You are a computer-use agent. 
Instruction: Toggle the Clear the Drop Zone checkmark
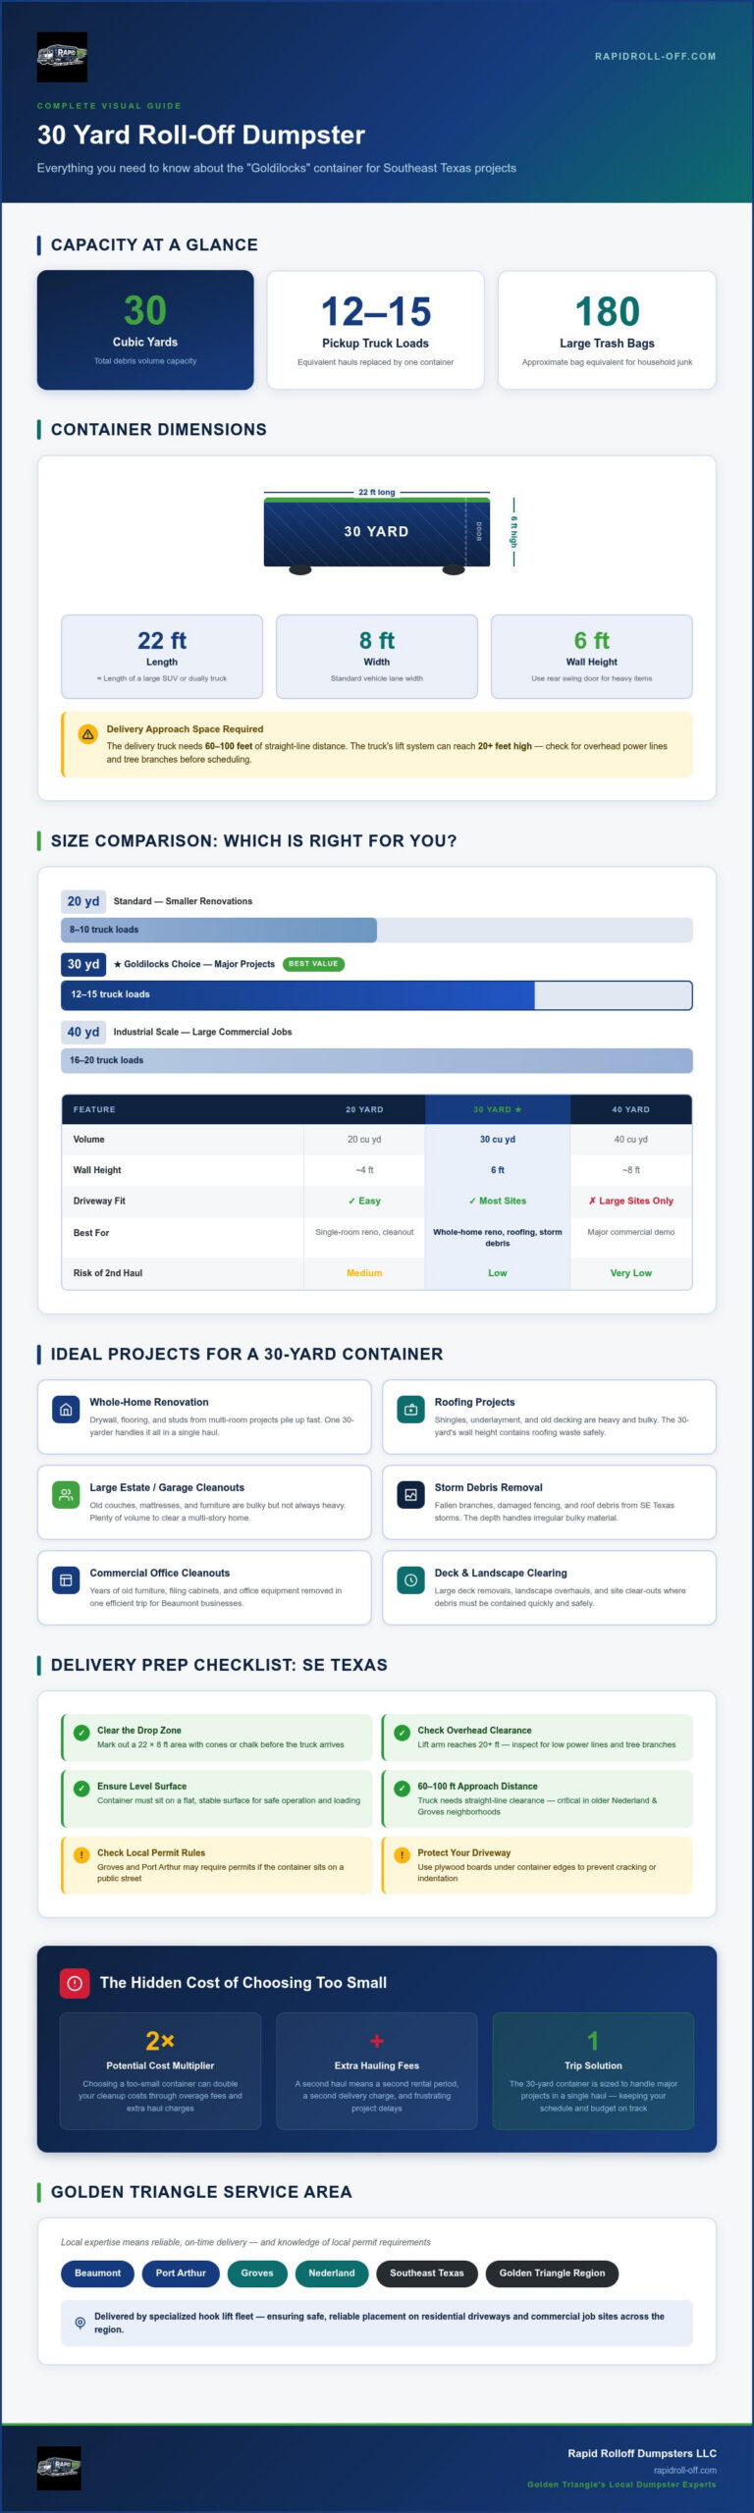click(x=81, y=1733)
